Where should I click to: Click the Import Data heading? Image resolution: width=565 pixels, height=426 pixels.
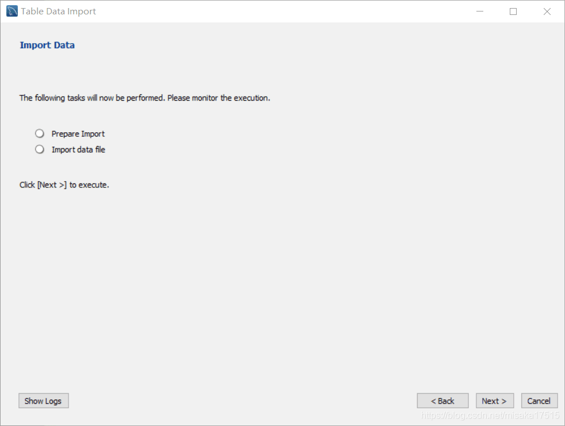47,45
